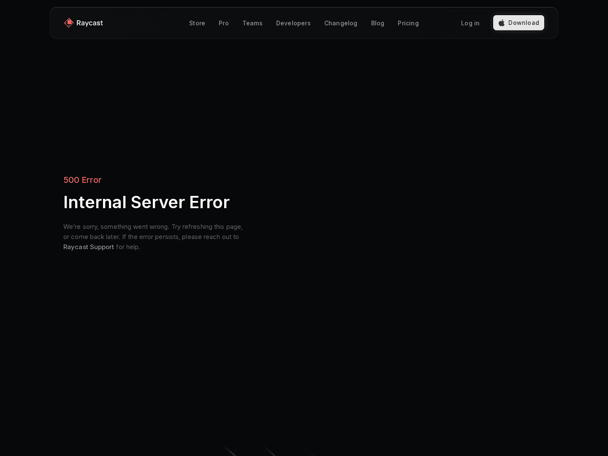Select the Internal Server Error heading
Image resolution: width=608 pixels, height=456 pixels.
pyautogui.click(x=146, y=202)
